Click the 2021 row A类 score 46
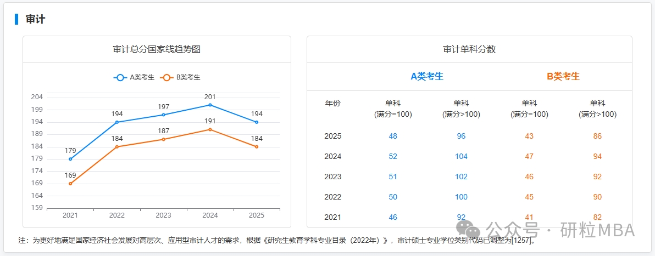The image size is (655, 256). coord(393,218)
